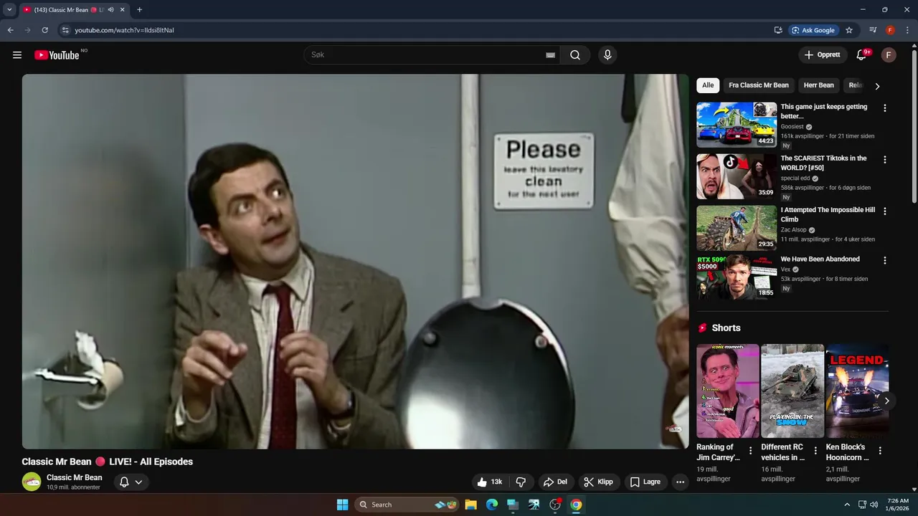
Task: Open options for 'Ken Block's Hoonicorn' Short
Action: (880, 451)
